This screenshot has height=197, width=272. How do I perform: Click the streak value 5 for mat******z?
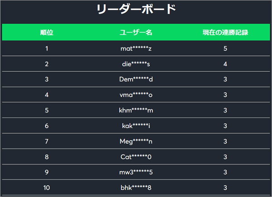[225, 48]
